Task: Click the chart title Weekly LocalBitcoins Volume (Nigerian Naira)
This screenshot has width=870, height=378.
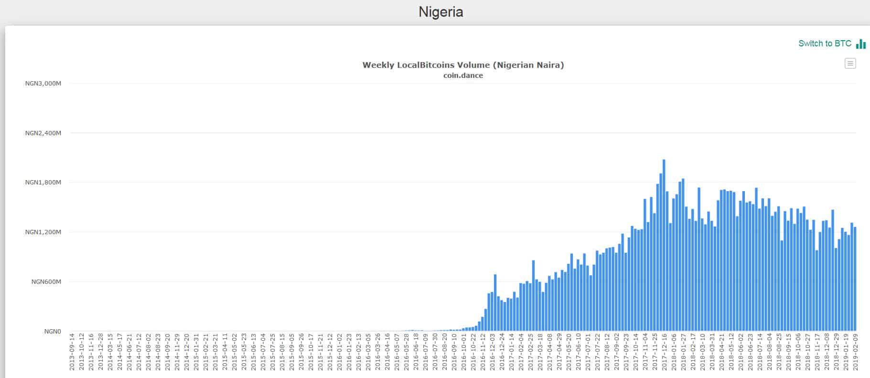Action: coord(463,65)
